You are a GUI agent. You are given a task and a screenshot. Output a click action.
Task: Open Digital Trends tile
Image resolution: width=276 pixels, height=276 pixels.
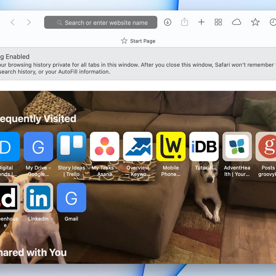10,146
